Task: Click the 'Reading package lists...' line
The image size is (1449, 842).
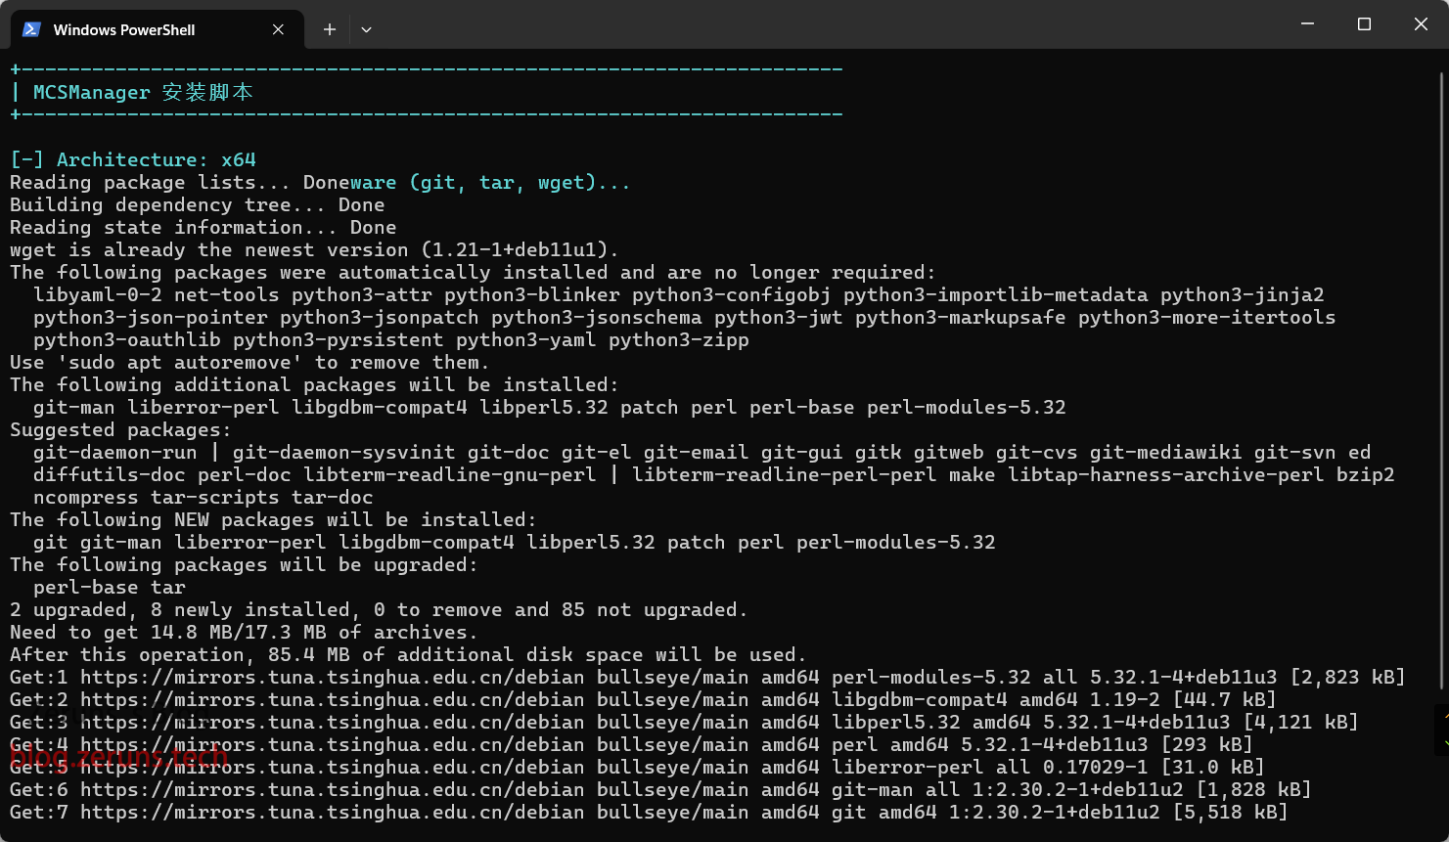Action: click(320, 182)
